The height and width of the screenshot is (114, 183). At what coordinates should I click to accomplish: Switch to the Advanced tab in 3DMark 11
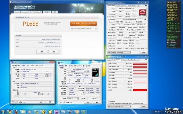pyautogui.click(x=26, y=12)
